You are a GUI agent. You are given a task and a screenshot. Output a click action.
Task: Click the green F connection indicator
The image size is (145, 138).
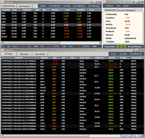click(x=125, y=47)
